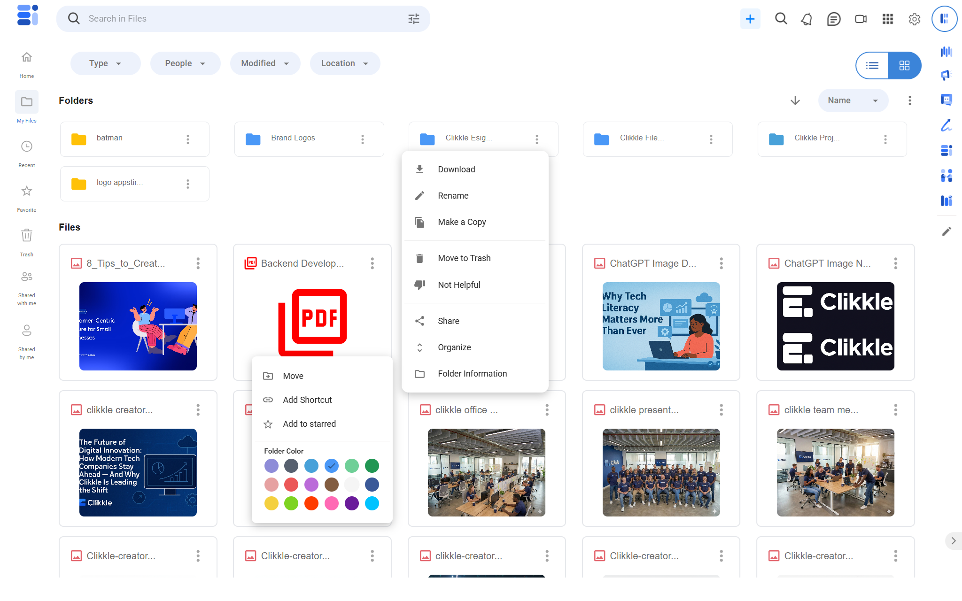
Task: Open the Name sort dropdown
Action: 853,100
